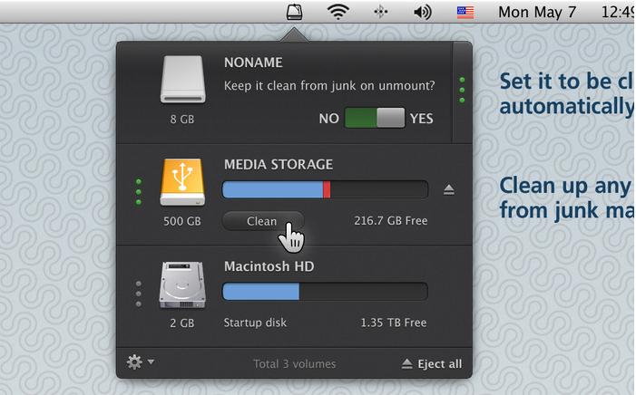The height and width of the screenshot is (395, 636).
Task: Click the red junk segment of storage bar
Action: (x=327, y=189)
